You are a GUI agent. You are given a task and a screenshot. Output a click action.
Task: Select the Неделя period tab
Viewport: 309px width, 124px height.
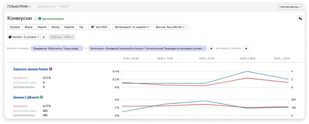click(42, 27)
